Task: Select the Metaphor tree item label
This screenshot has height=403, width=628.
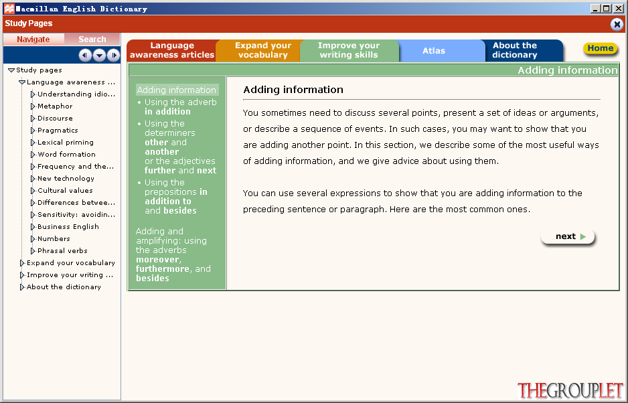Action: coord(55,106)
